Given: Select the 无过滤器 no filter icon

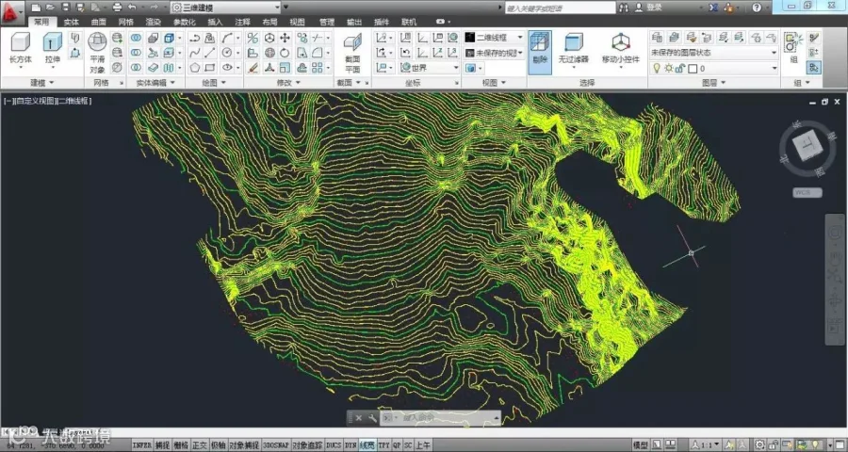Looking at the screenshot, I should click(573, 43).
